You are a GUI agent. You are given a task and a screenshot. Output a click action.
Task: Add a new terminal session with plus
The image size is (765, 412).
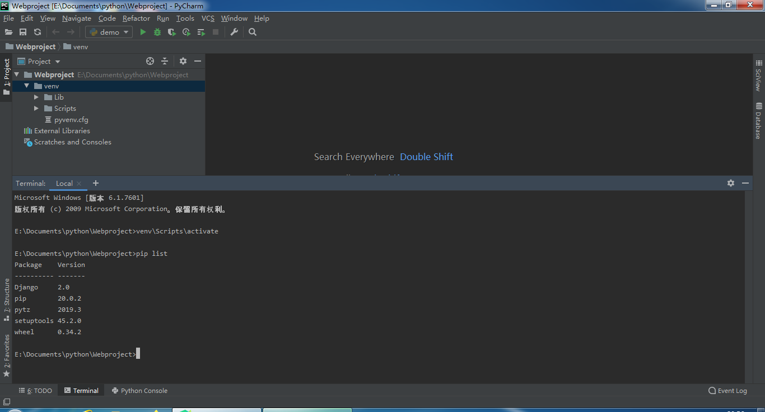click(96, 183)
